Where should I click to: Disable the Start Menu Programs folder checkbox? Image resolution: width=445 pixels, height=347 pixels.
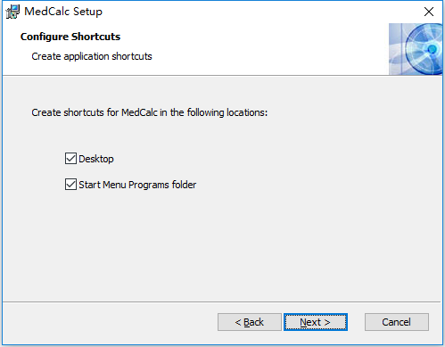pos(70,185)
